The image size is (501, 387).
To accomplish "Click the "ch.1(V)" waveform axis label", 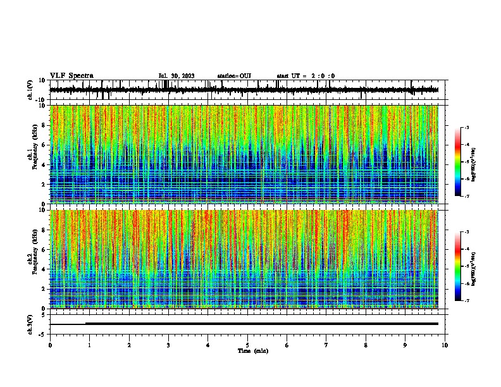I will [30, 90].
